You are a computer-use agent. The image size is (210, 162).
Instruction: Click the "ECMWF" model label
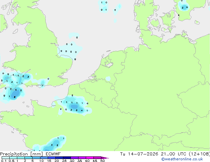(x=53, y=154)
